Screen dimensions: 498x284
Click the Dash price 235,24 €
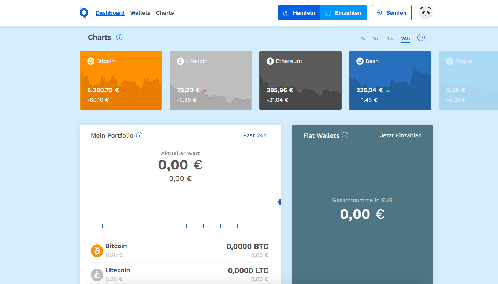tap(370, 90)
